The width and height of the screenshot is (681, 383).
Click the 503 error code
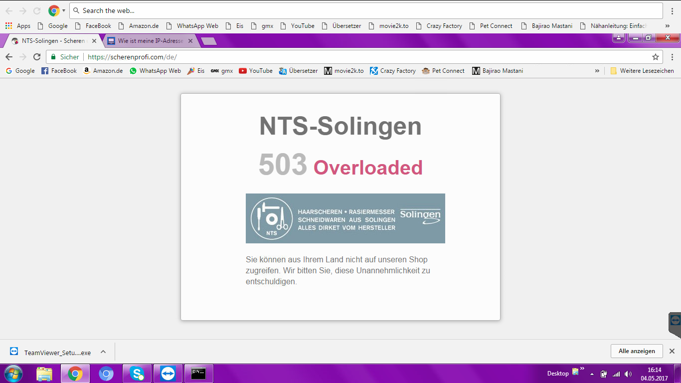coord(283,165)
